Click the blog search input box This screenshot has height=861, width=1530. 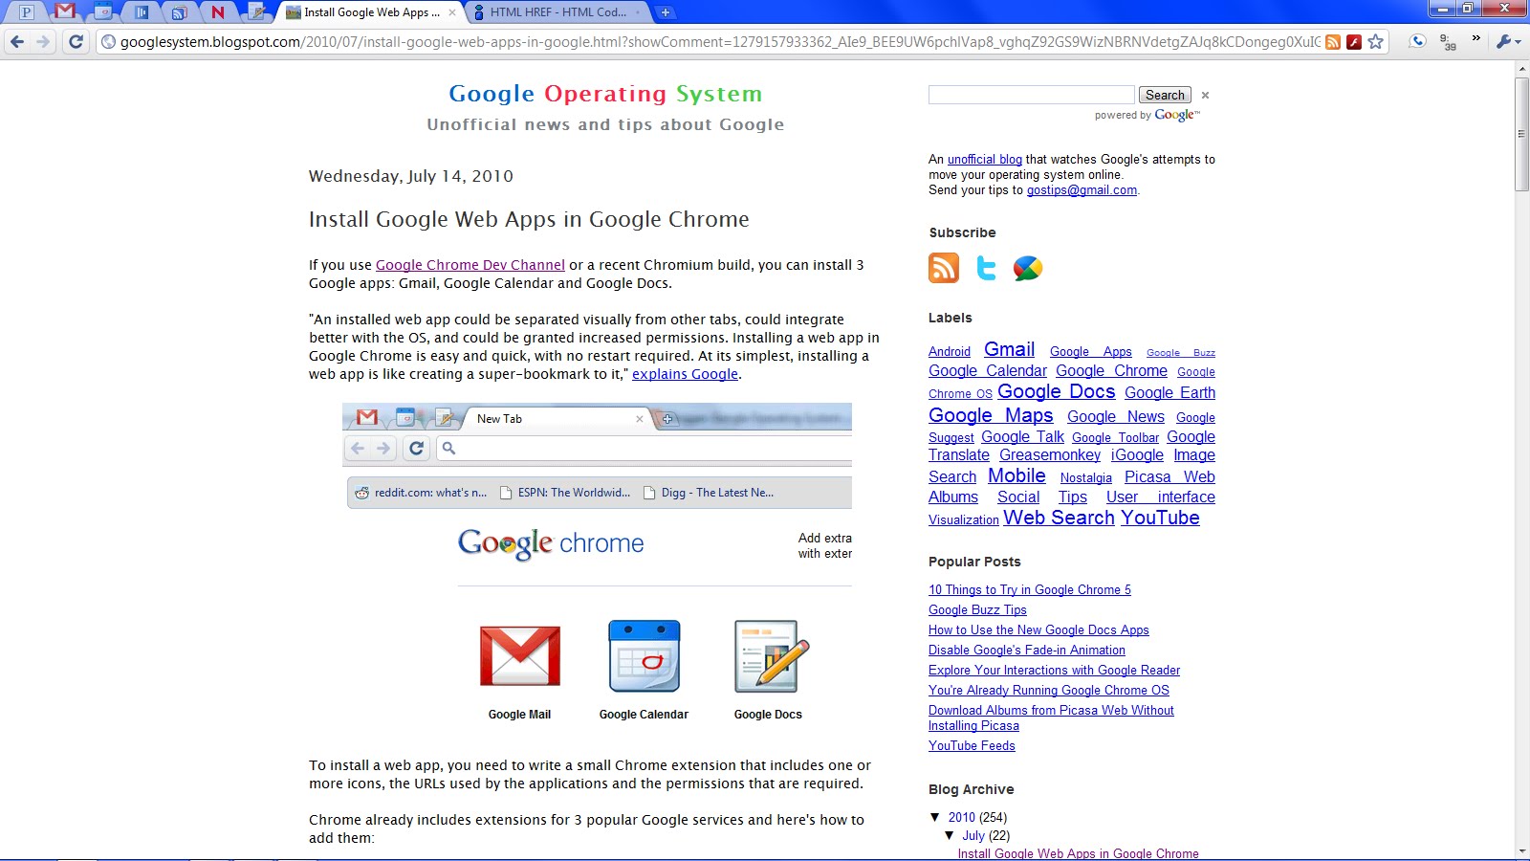pyautogui.click(x=1031, y=95)
